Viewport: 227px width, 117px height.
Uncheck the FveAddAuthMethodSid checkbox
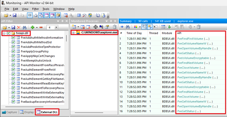point(14,42)
